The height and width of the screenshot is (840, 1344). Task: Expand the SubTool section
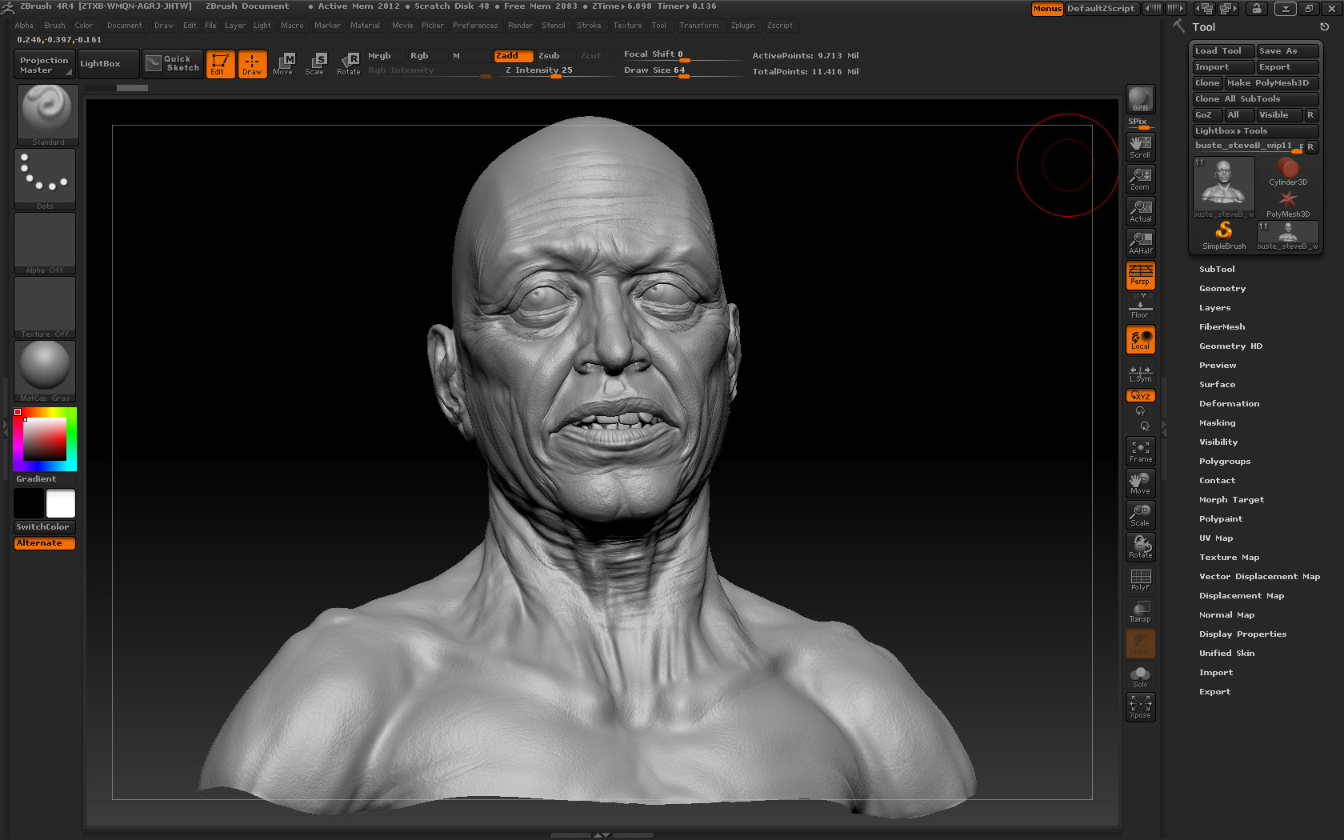(1216, 270)
